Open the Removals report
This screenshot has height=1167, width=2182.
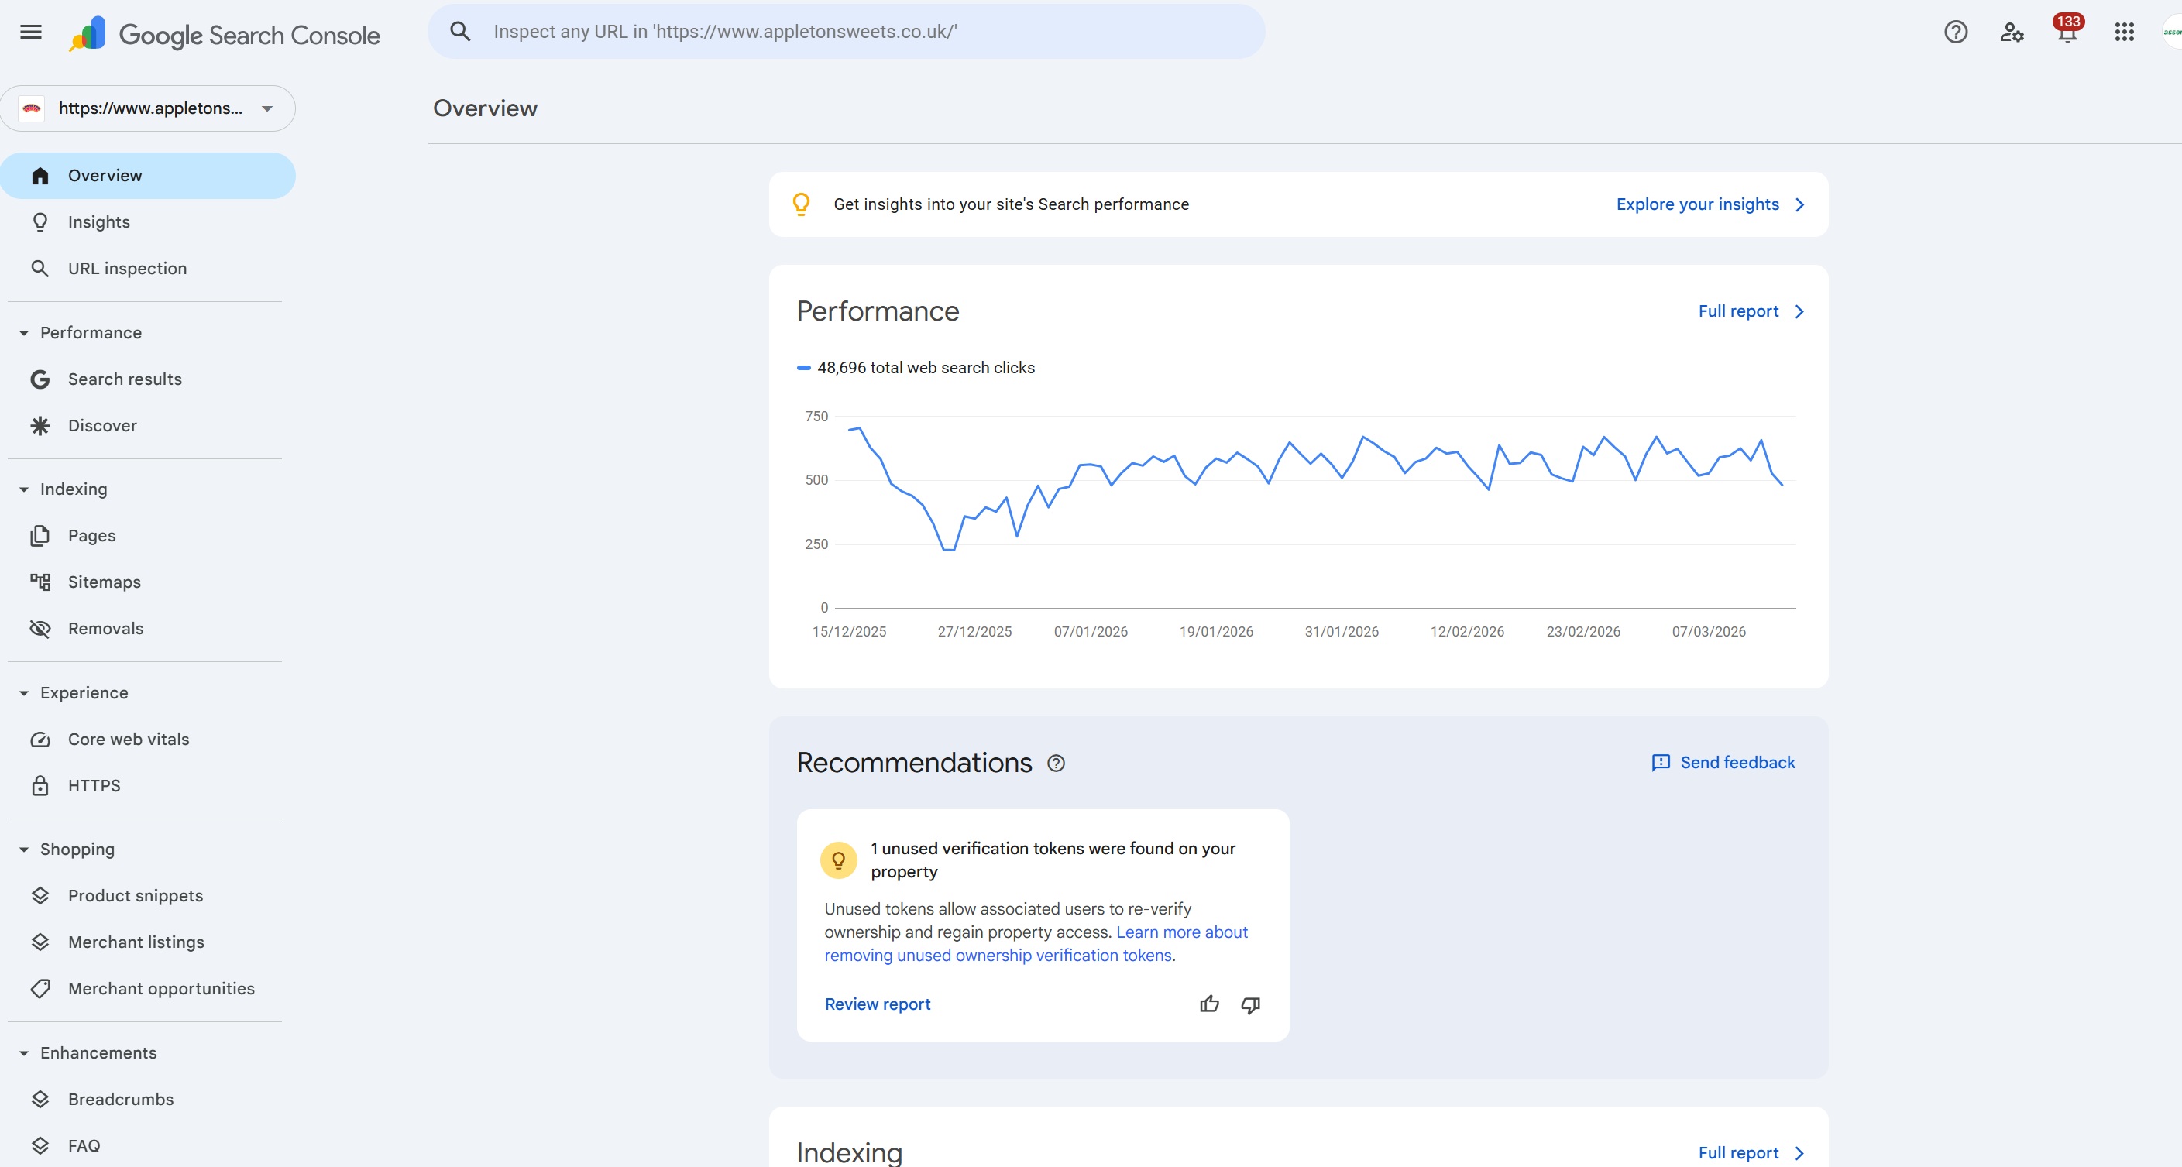point(106,628)
